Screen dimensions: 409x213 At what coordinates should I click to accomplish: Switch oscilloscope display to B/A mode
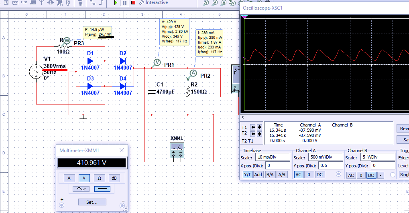[270, 175]
